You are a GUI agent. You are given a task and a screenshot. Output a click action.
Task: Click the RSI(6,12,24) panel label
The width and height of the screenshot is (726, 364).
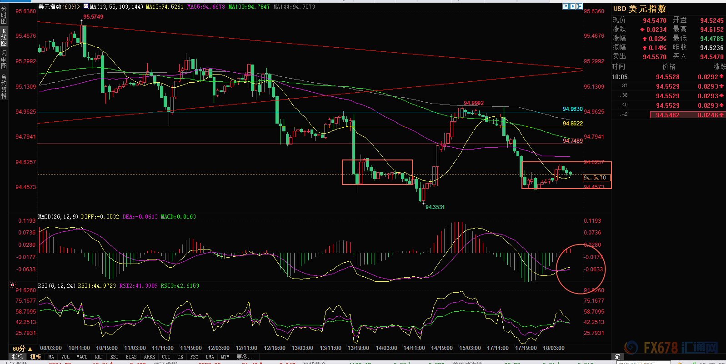[x=57, y=286]
